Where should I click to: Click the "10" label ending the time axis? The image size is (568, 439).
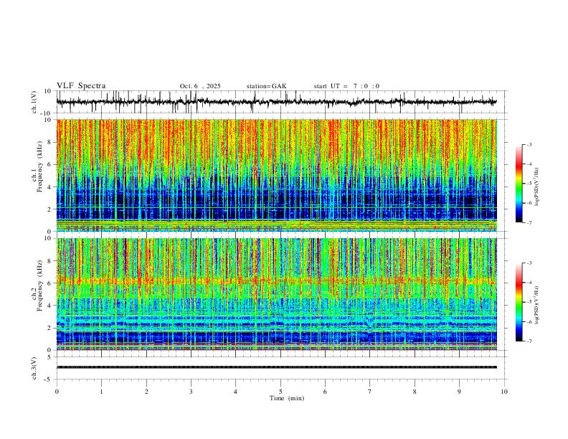[504, 392]
